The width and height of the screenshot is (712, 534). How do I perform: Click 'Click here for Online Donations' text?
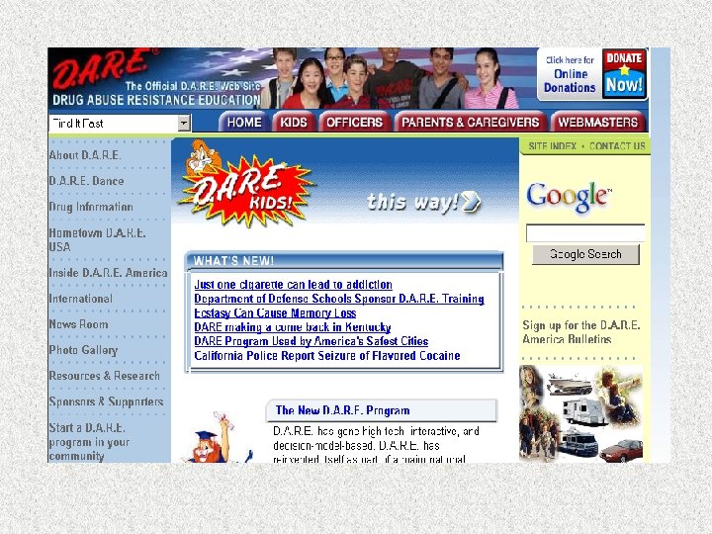coord(570,74)
